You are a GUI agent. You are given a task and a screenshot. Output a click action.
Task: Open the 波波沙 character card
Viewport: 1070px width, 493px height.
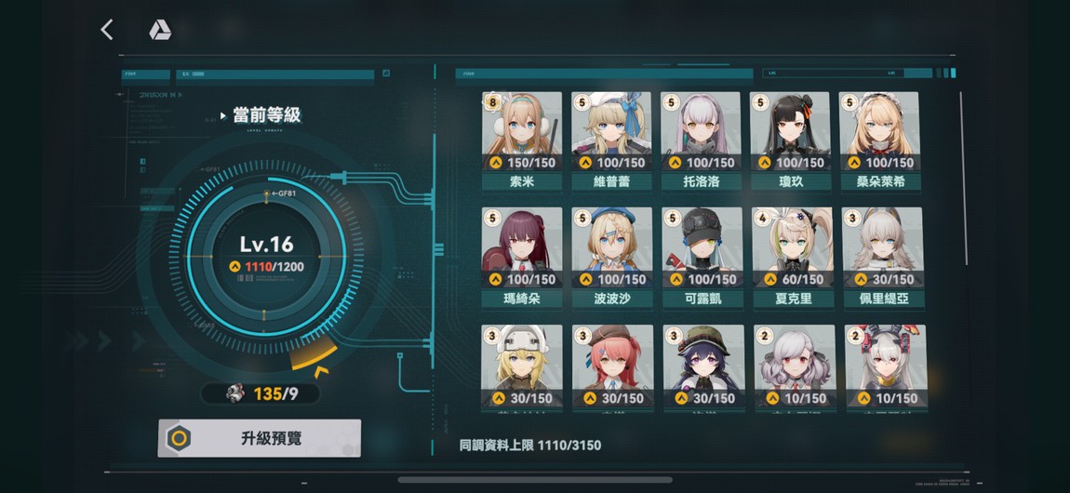point(612,259)
